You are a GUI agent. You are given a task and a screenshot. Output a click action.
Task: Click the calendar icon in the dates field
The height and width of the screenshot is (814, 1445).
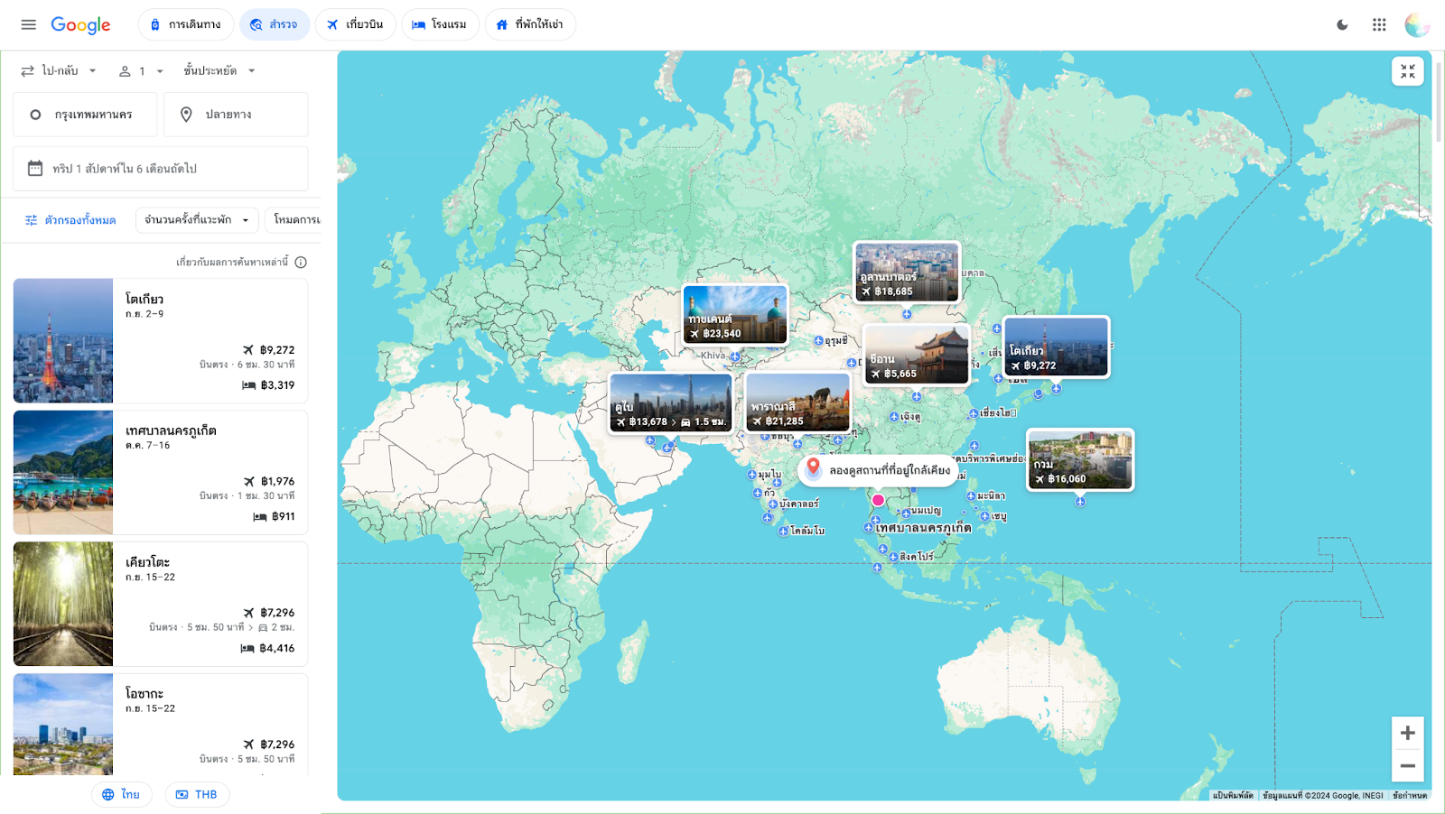click(35, 169)
